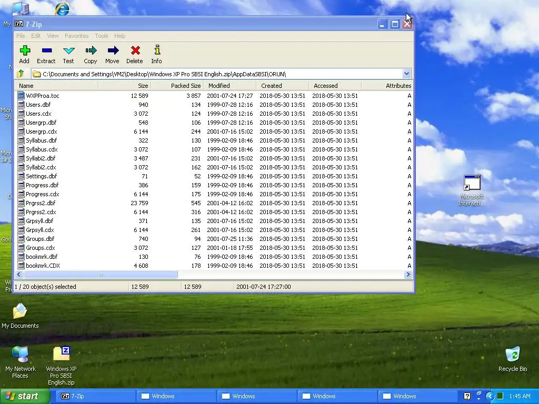Select the Grpsyll.cdx file
Screen dimensions: 539x404
pyautogui.click(x=214, y=229)
